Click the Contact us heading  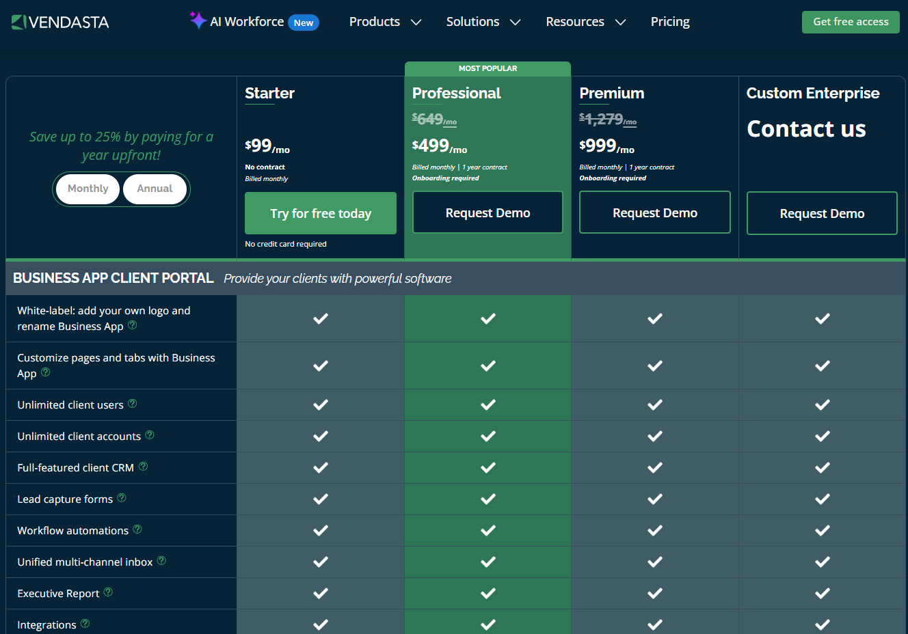click(806, 129)
